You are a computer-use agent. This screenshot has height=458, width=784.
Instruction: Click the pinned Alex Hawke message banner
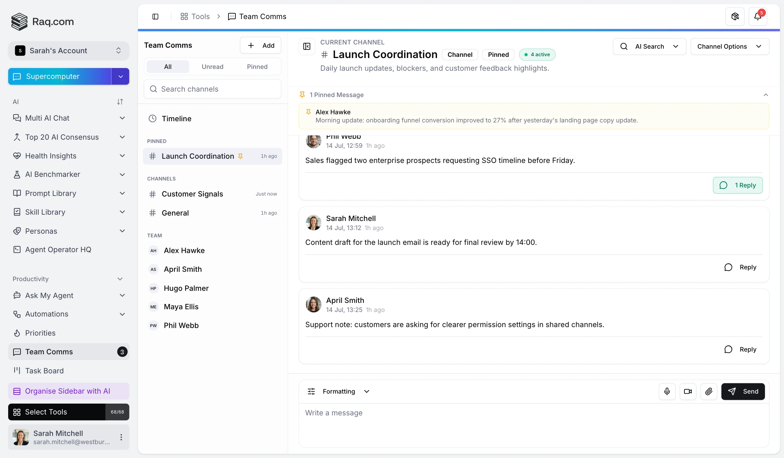(534, 116)
